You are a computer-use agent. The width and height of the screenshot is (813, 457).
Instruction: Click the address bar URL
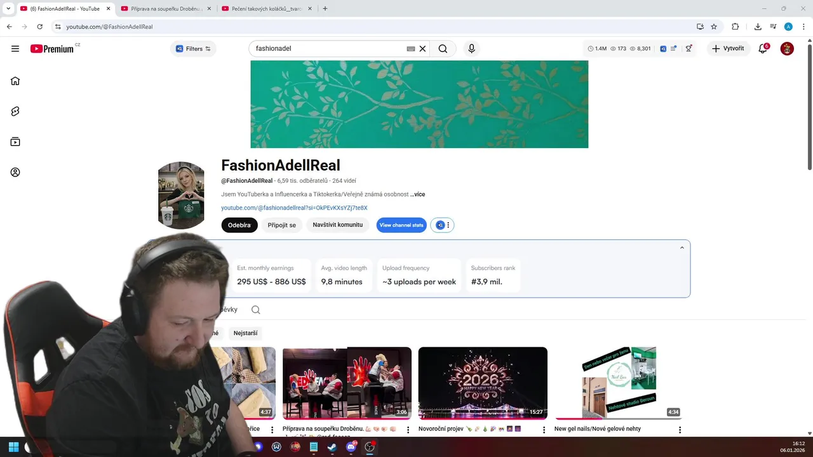tap(109, 27)
